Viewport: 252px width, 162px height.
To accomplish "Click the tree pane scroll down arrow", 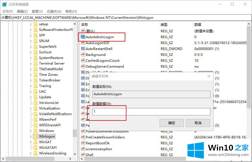I will 75,154.
